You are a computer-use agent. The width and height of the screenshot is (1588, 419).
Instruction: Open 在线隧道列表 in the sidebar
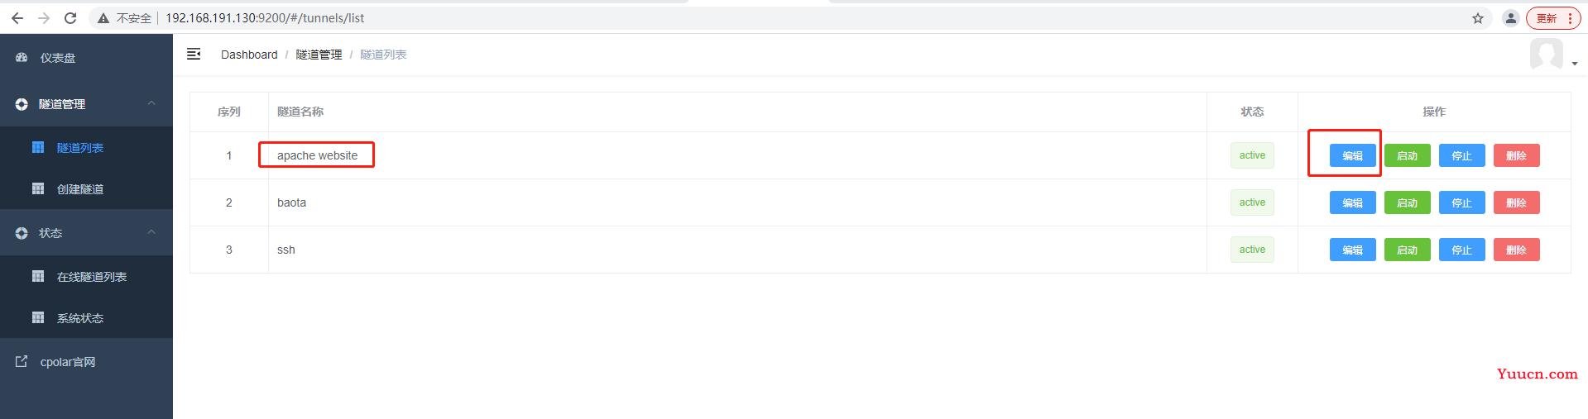point(86,277)
